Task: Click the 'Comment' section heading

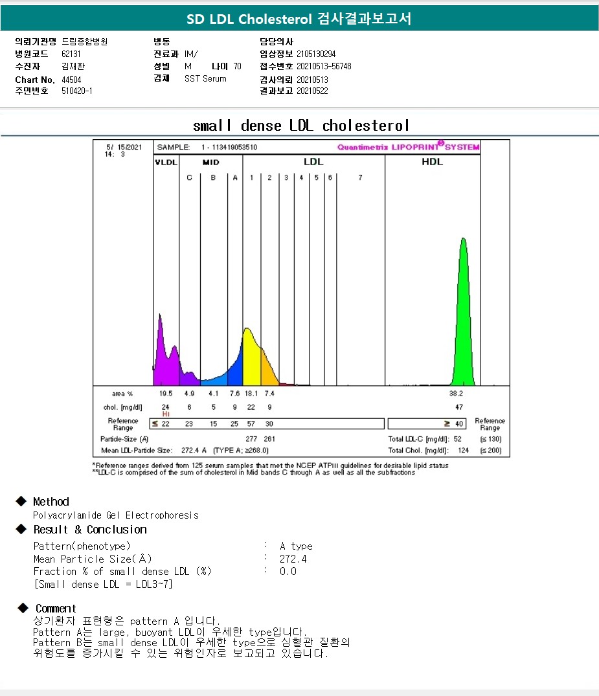Action: (56, 609)
